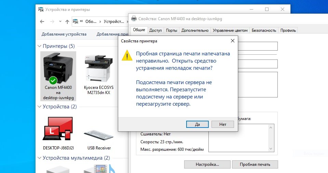Collapse the Устройства (2) group

[x=39, y=107]
